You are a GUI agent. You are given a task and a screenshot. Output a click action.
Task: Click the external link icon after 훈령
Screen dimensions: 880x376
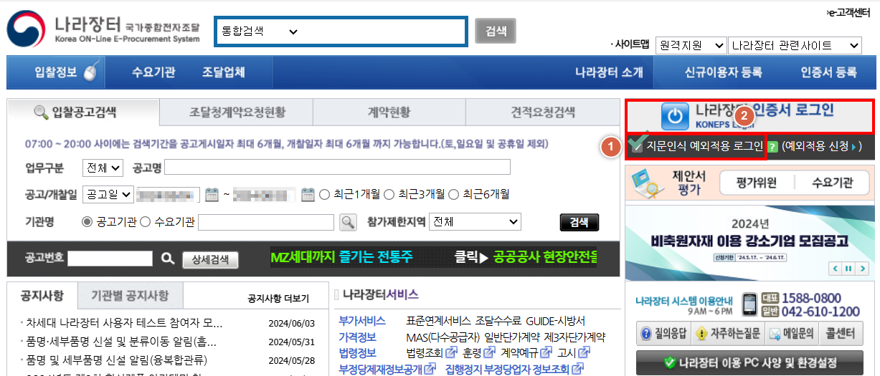click(489, 352)
